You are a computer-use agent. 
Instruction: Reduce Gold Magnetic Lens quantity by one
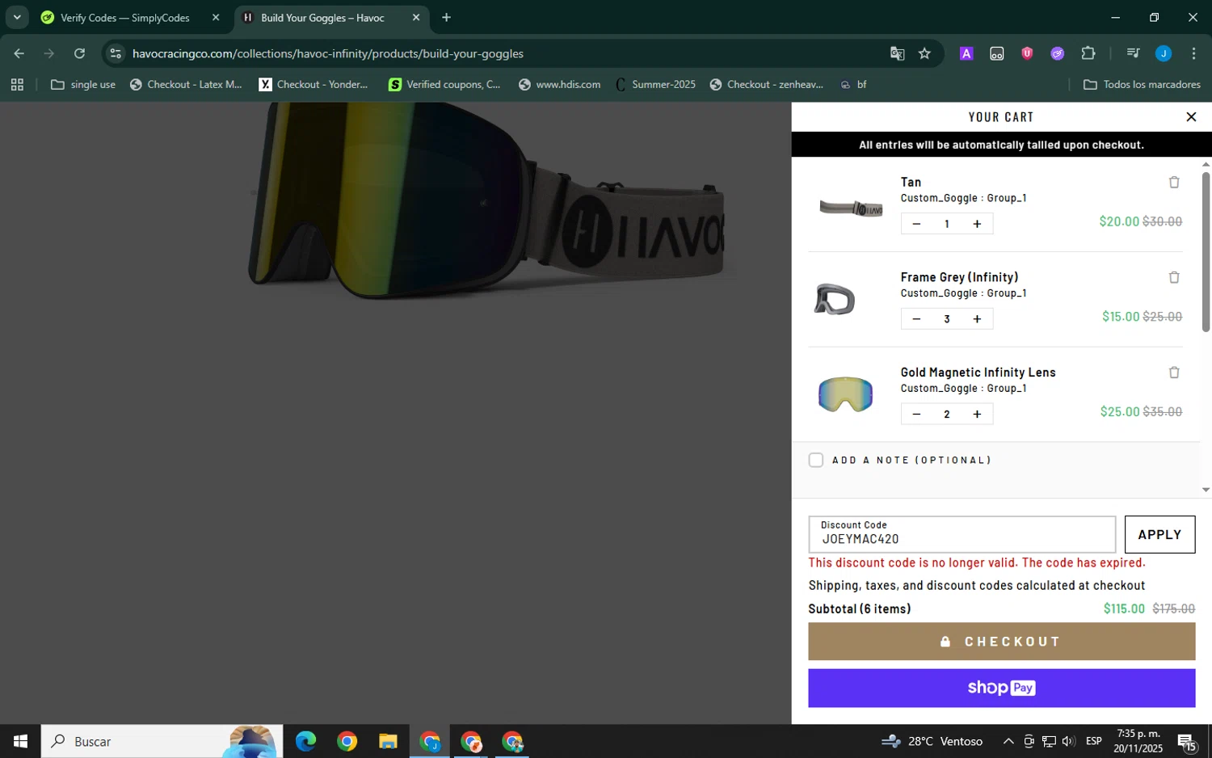pyautogui.click(x=916, y=415)
